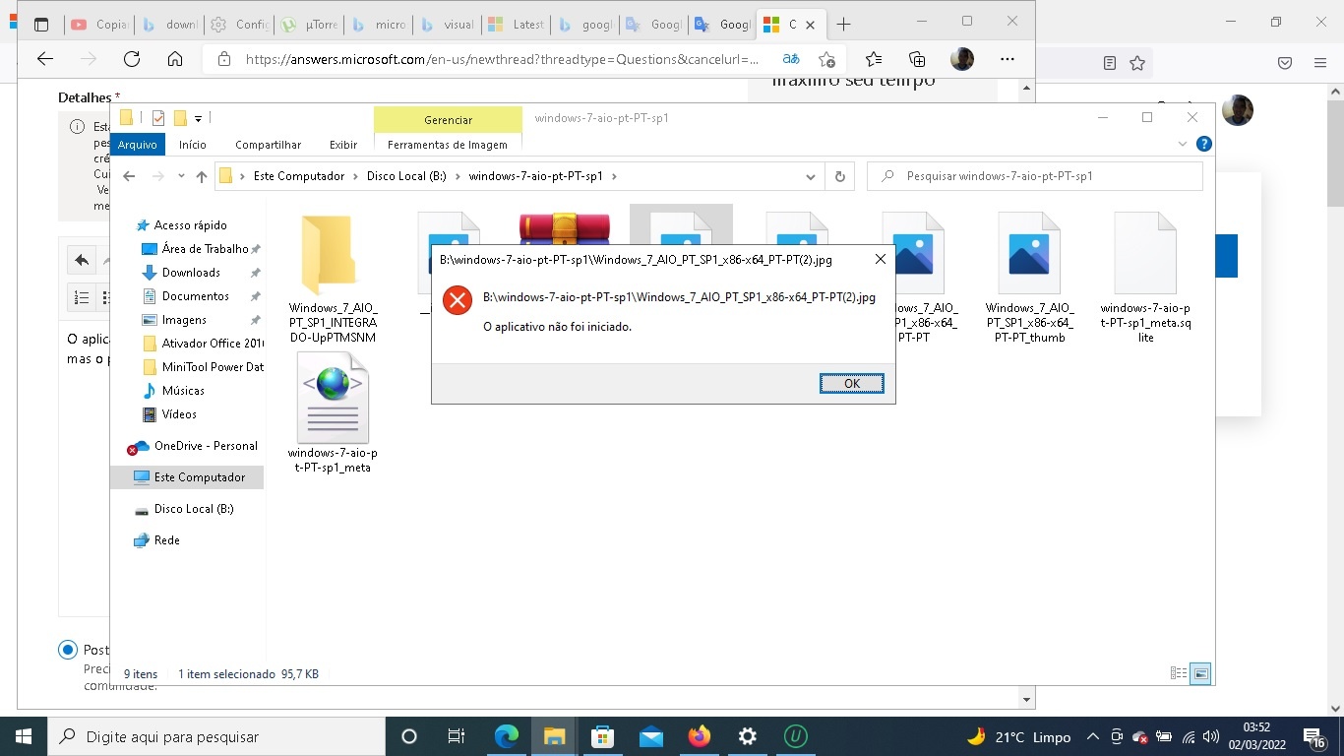
Task: Expand the address bar history dropdown
Action: tap(811, 177)
